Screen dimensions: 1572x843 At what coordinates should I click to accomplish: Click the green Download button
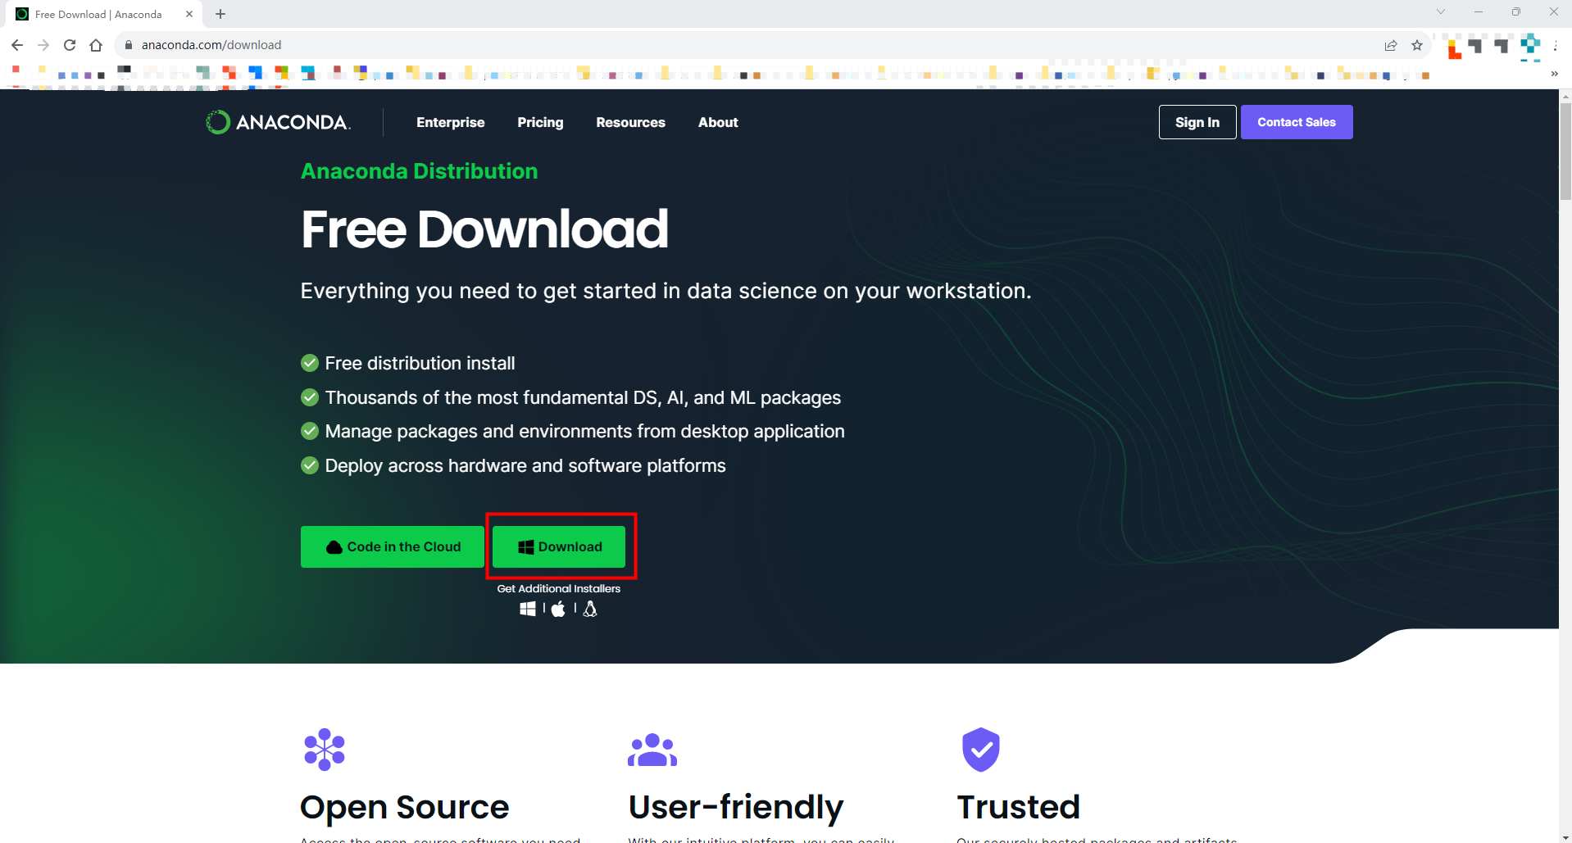pyautogui.click(x=559, y=546)
